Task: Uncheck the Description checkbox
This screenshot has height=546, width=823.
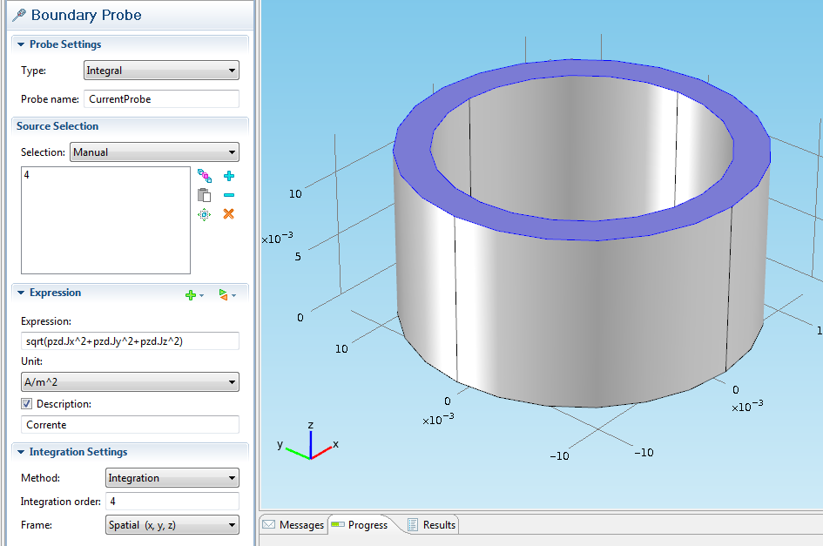Action: (26, 404)
